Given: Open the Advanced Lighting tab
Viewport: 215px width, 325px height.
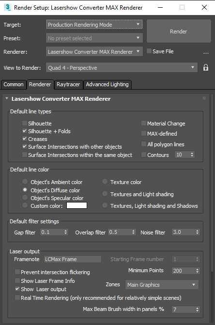Looking at the screenshot, I should pyautogui.click(x=107, y=85).
